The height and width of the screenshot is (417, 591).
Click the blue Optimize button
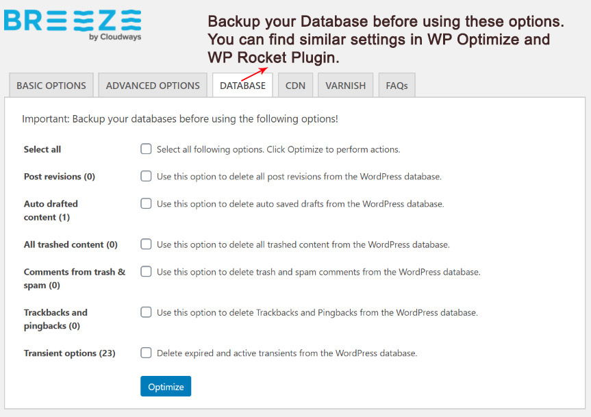coord(166,386)
